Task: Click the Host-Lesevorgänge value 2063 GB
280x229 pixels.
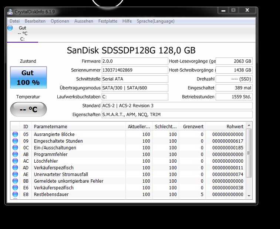Action: coord(234,61)
